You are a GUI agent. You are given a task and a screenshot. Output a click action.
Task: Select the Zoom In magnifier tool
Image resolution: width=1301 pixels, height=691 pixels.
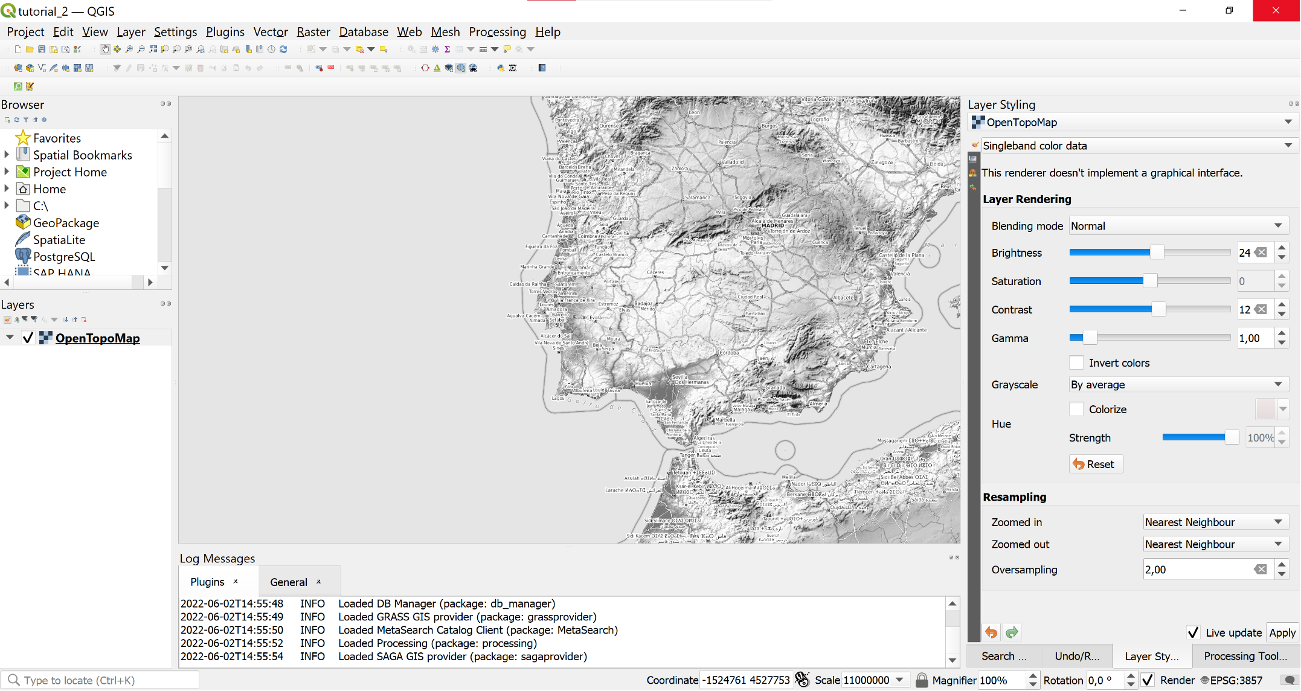[x=129, y=50]
